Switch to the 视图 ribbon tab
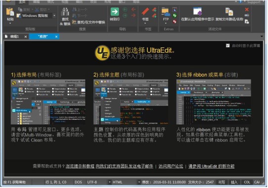 coord(65,2)
